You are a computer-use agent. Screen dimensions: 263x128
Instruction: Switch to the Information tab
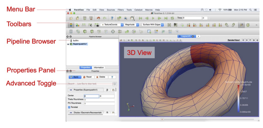(99, 67)
